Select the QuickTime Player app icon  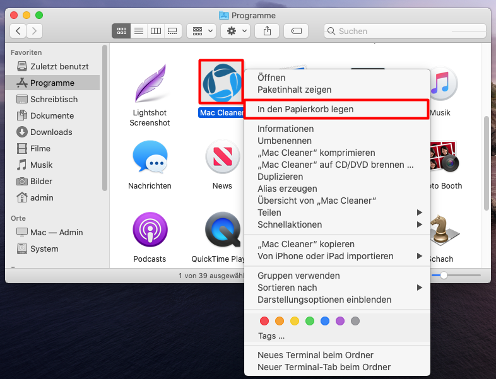tap(223, 230)
